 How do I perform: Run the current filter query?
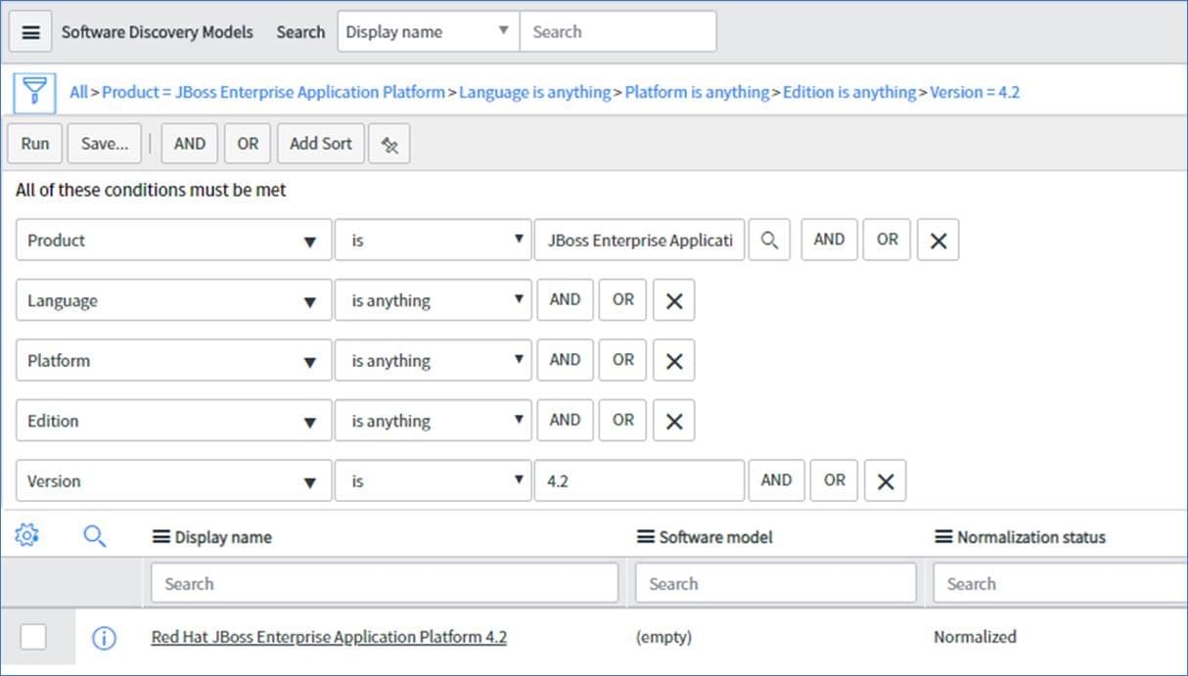[34, 143]
